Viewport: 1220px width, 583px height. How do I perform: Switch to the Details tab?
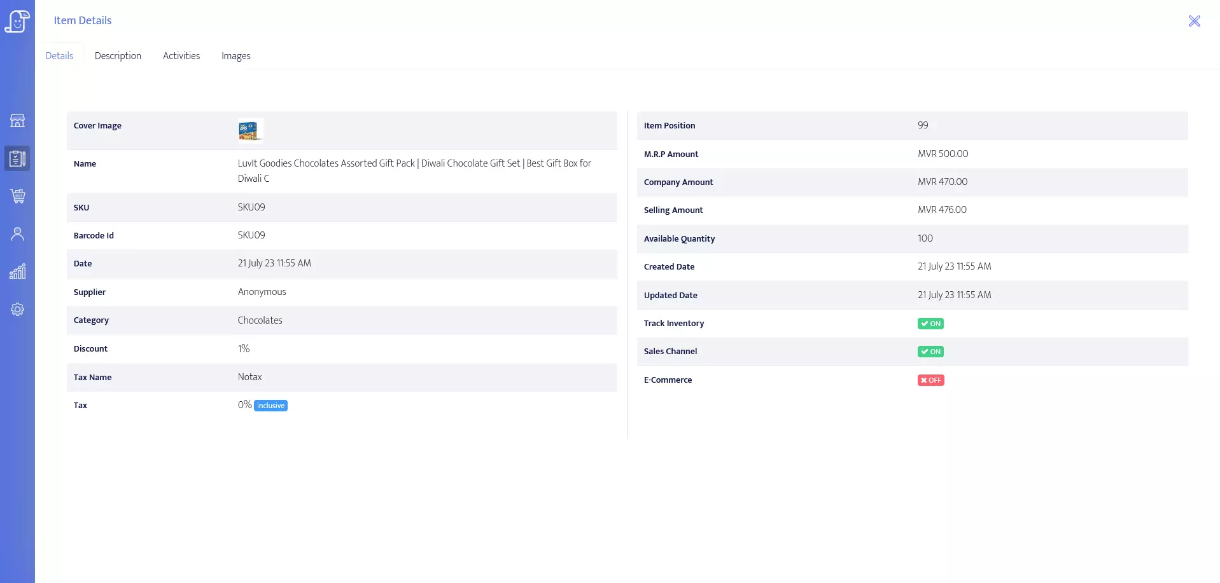click(59, 56)
